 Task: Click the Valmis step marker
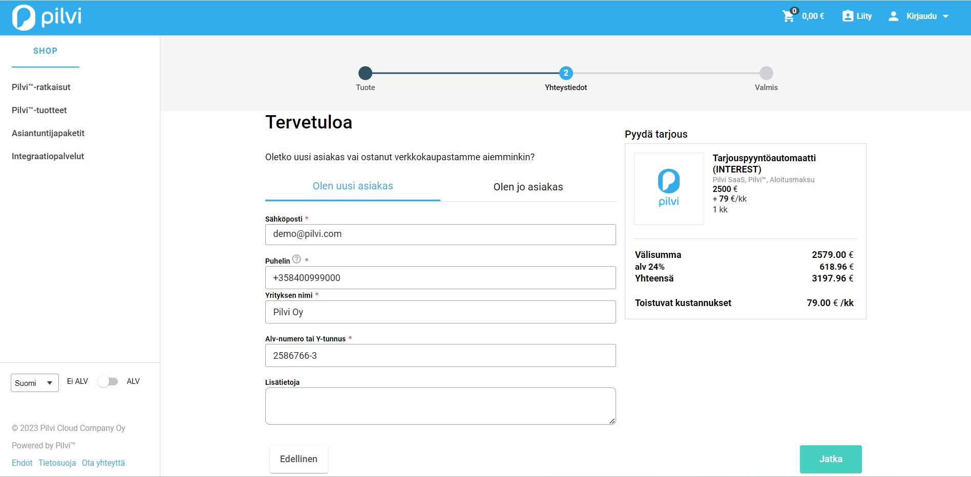(x=766, y=73)
